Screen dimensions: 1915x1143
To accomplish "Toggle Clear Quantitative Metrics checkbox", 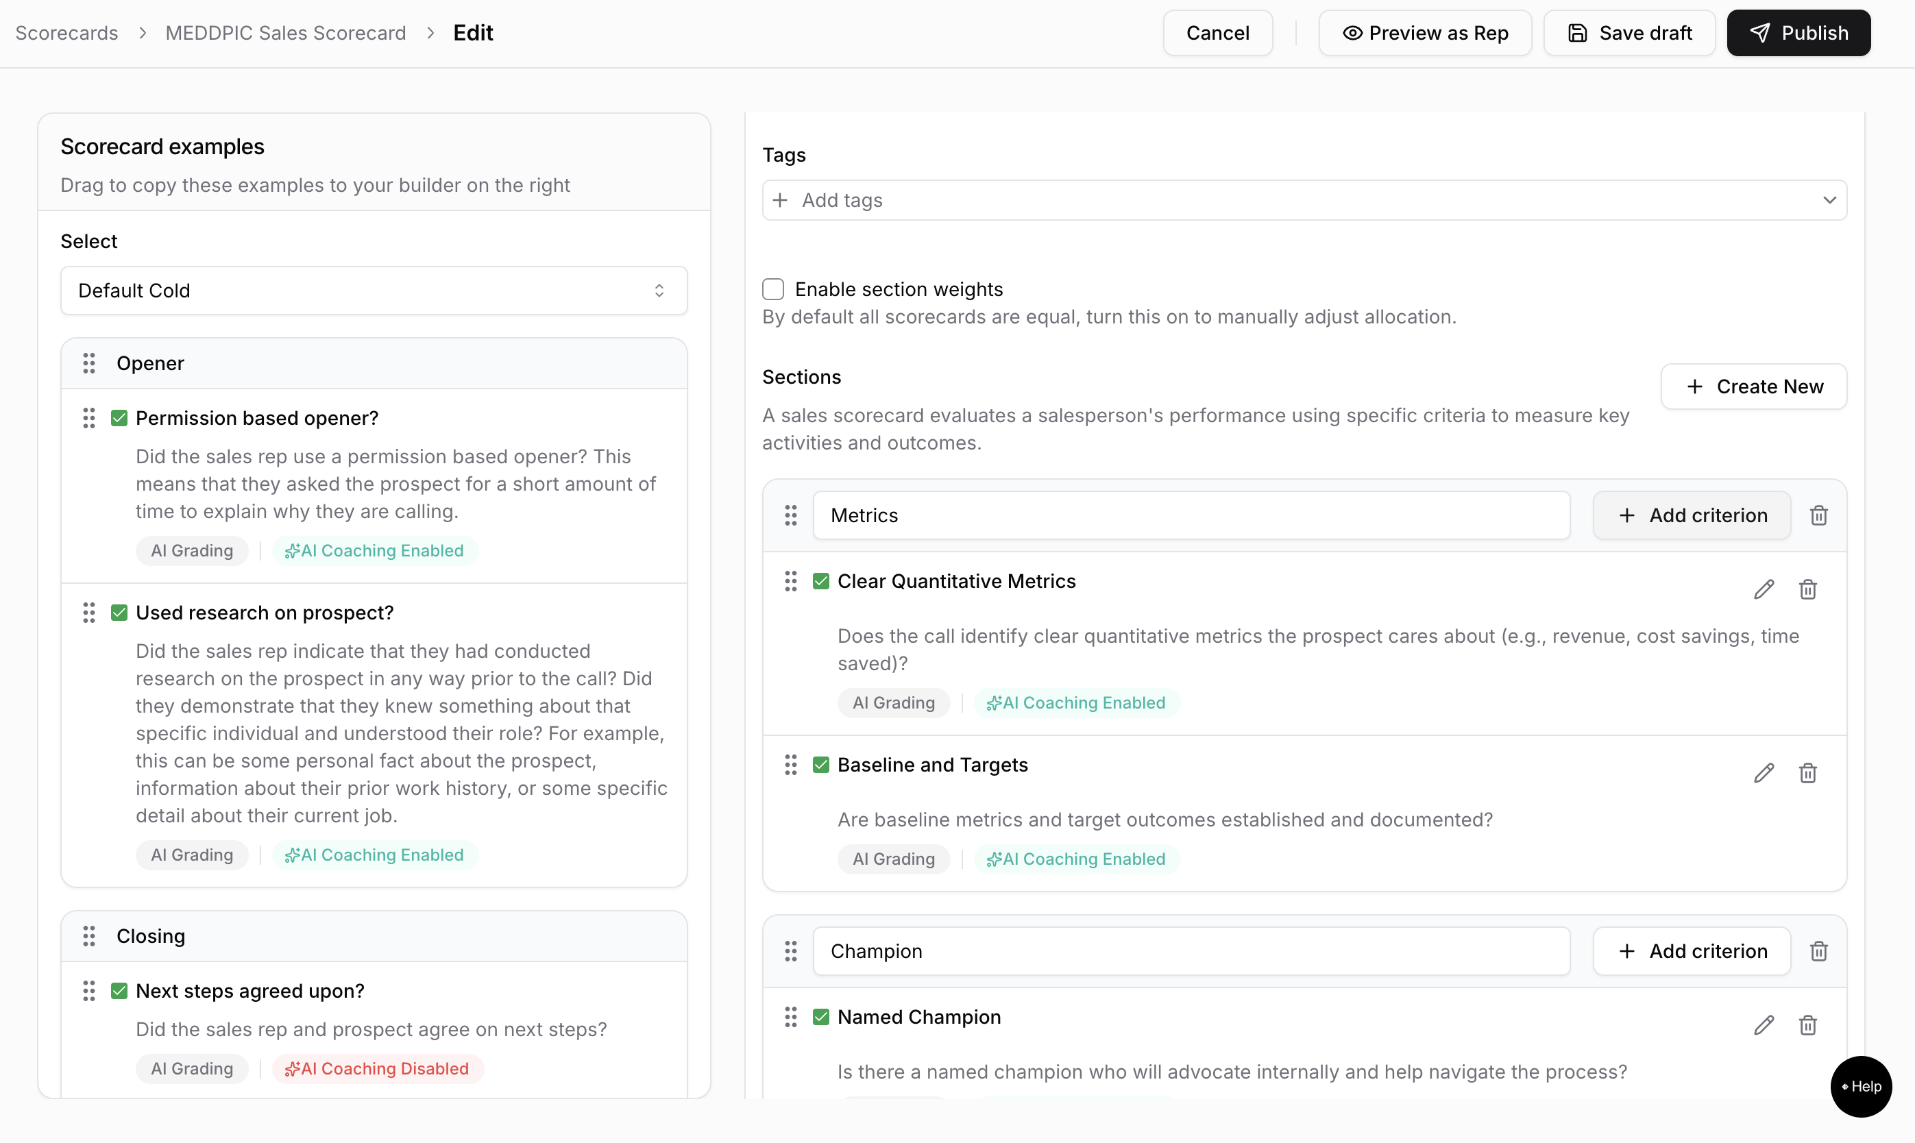I will tap(821, 582).
